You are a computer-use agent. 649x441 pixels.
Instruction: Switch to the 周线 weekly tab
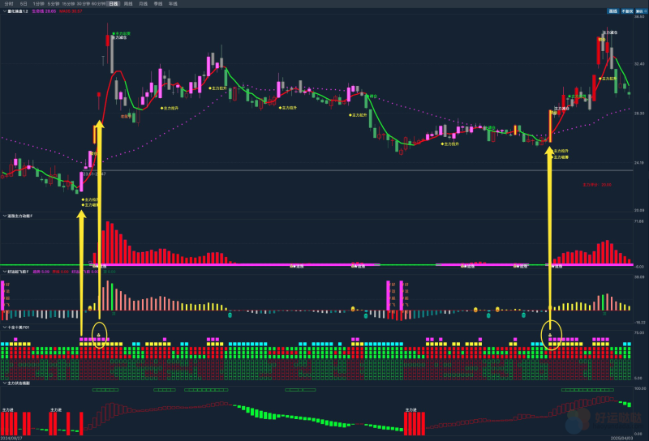pyautogui.click(x=128, y=4)
